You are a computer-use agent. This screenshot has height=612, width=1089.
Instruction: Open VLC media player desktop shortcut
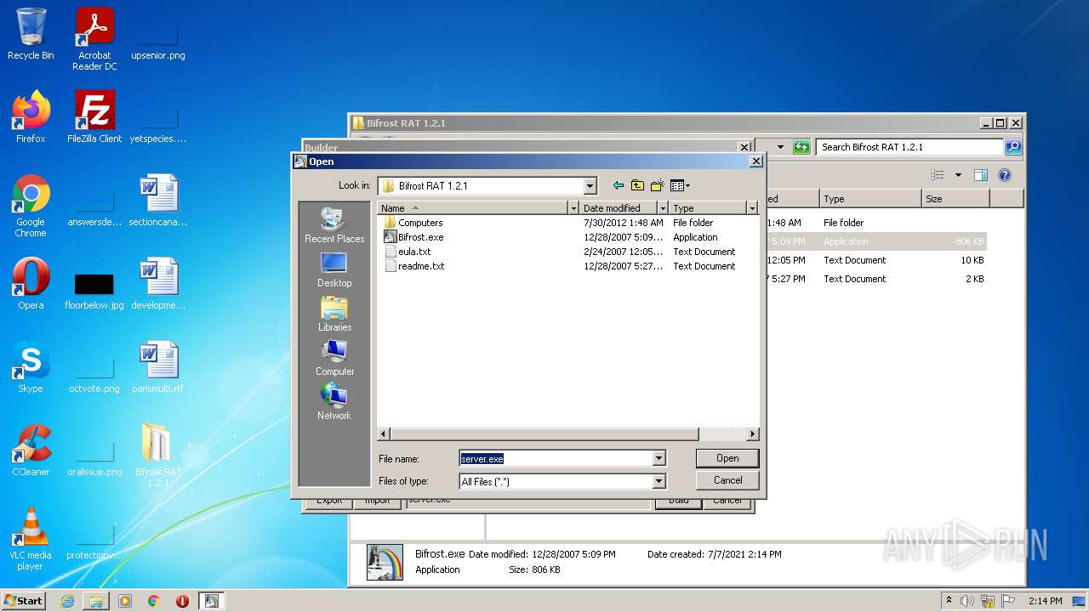click(x=31, y=538)
